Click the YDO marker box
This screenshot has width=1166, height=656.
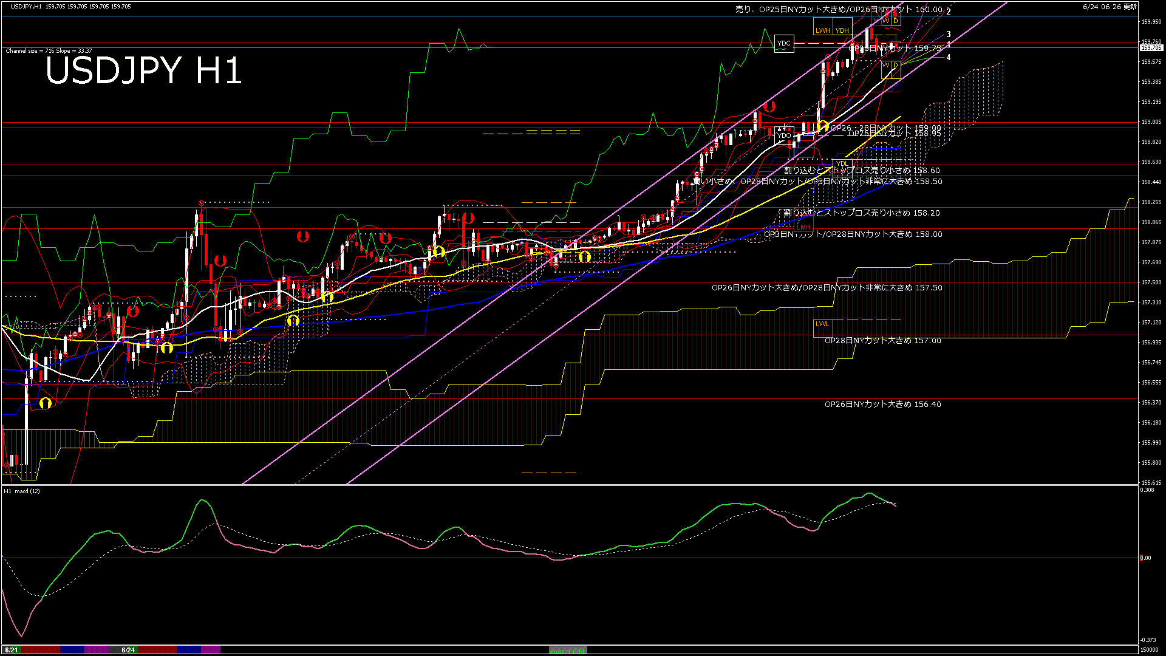[x=784, y=135]
